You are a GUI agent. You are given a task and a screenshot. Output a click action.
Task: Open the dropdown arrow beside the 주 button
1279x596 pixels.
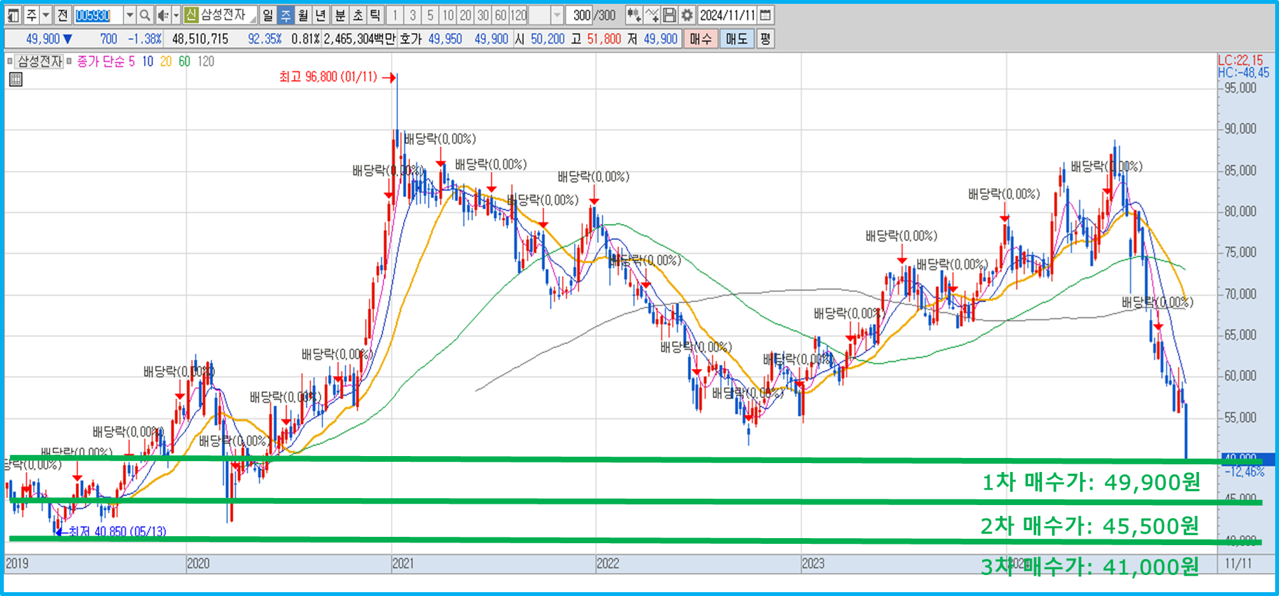46,15
